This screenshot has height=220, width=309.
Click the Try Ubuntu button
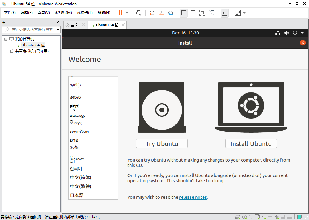coord(162,144)
